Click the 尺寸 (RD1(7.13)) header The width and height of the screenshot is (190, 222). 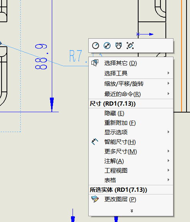pyautogui.click(x=131, y=104)
